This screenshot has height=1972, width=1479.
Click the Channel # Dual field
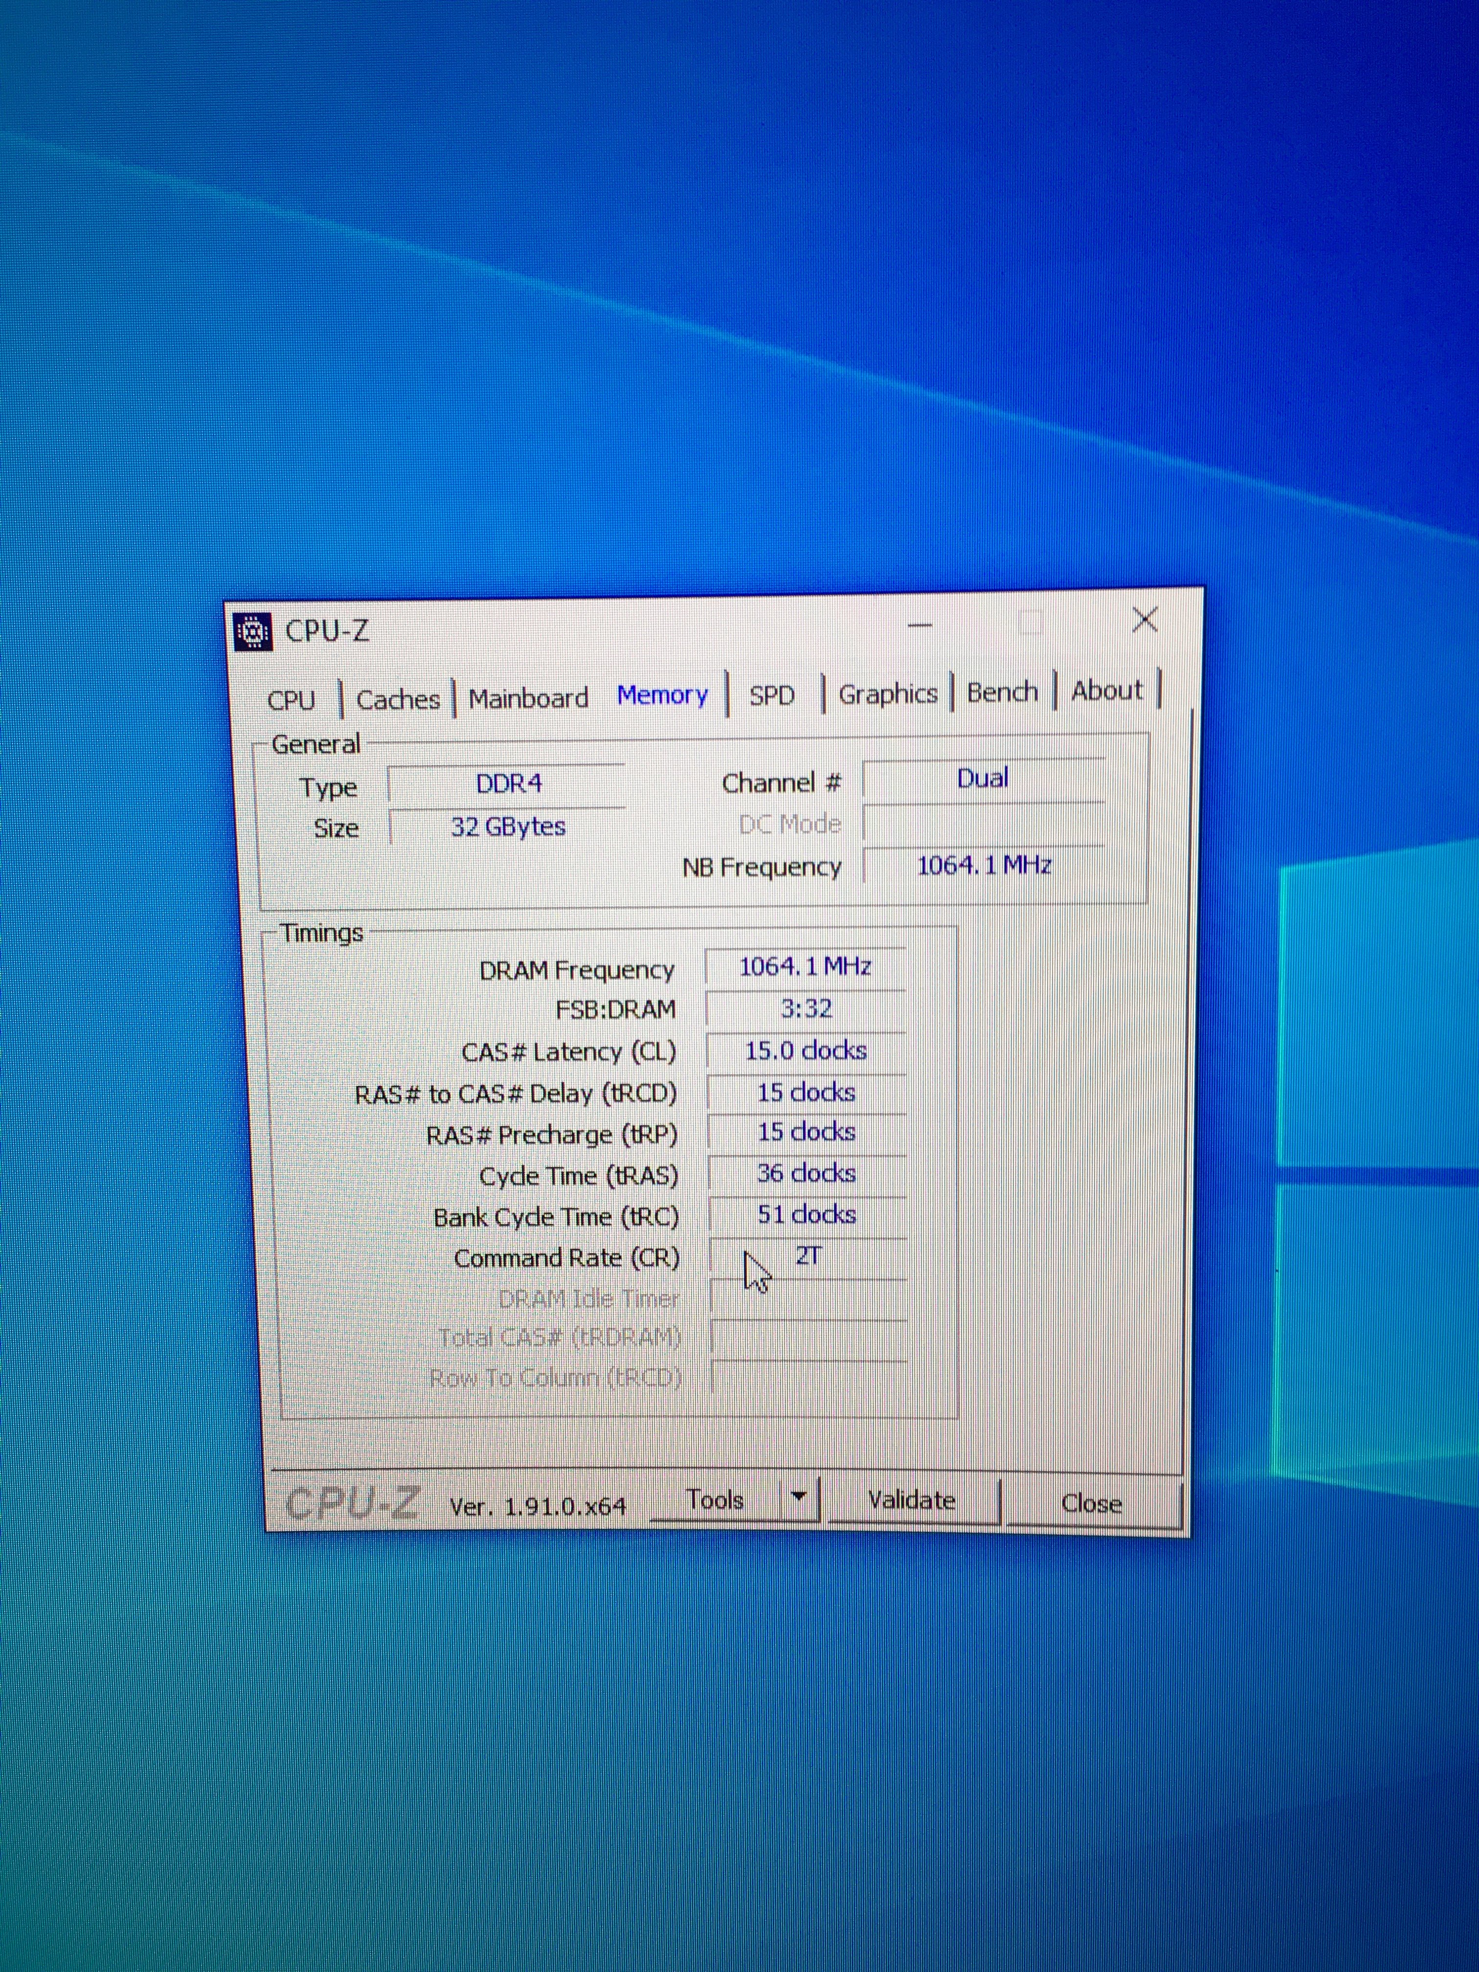coord(983,779)
